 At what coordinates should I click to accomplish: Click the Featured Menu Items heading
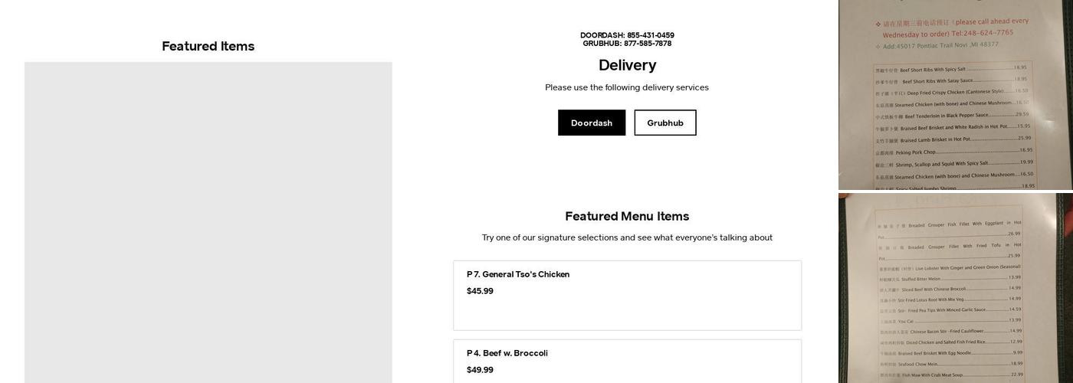(x=627, y=216)
